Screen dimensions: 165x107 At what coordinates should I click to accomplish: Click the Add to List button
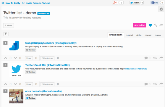click(140, 25)
